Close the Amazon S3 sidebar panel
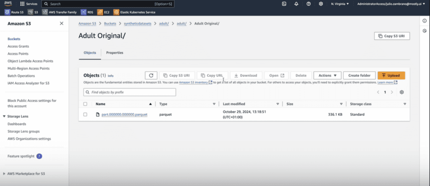430x186 pixels. click(62, 23)
